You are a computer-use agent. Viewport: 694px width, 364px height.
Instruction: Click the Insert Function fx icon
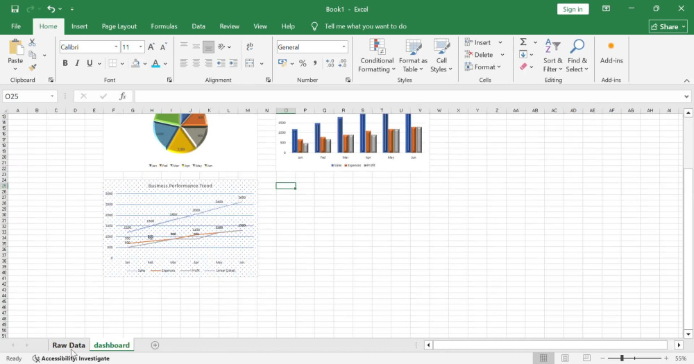click(x=123, y=96)
